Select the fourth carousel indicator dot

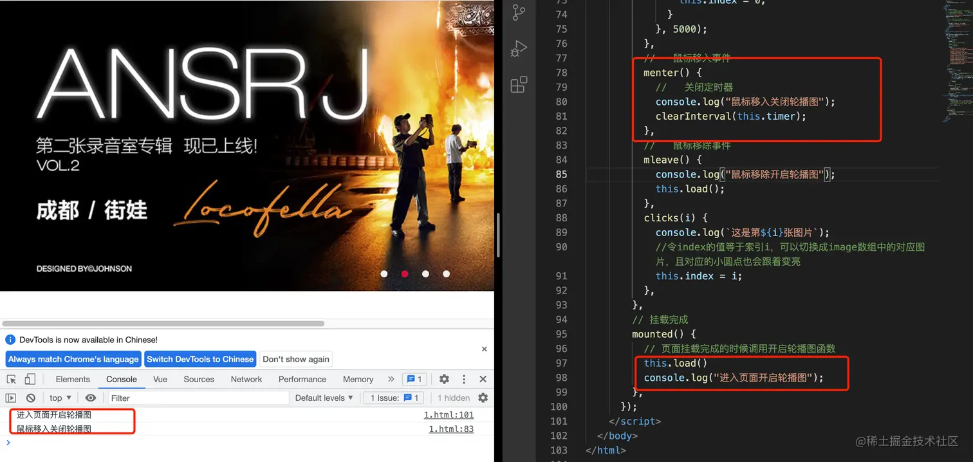(446, 273)
